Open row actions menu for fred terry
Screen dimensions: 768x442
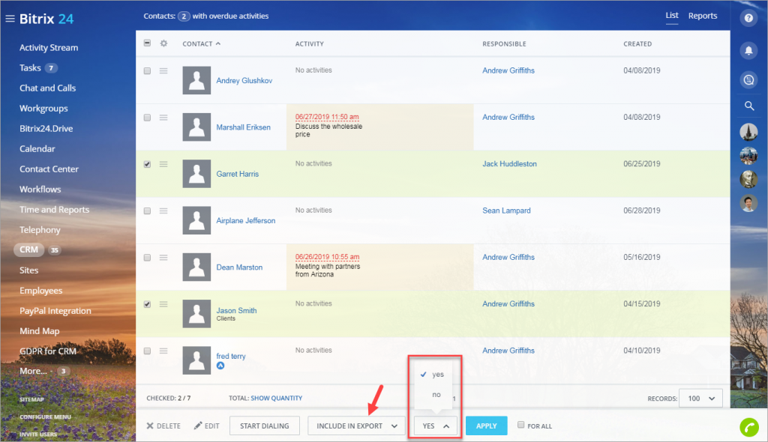tap(163, 351)
